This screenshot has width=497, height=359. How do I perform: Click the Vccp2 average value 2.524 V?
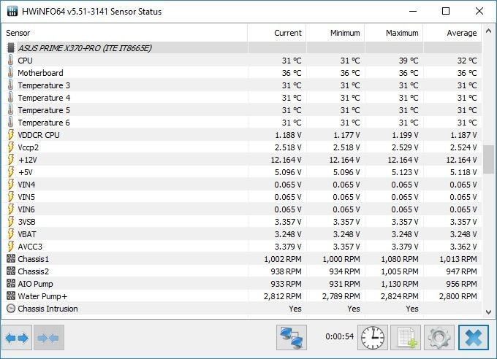463,147
